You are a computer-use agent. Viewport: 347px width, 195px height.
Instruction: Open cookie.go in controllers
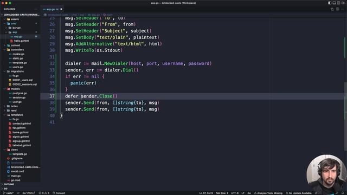18,54
